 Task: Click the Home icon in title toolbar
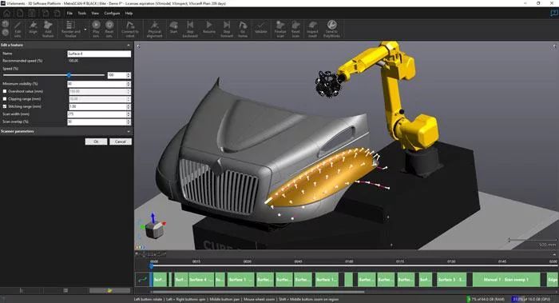(6, 14)
